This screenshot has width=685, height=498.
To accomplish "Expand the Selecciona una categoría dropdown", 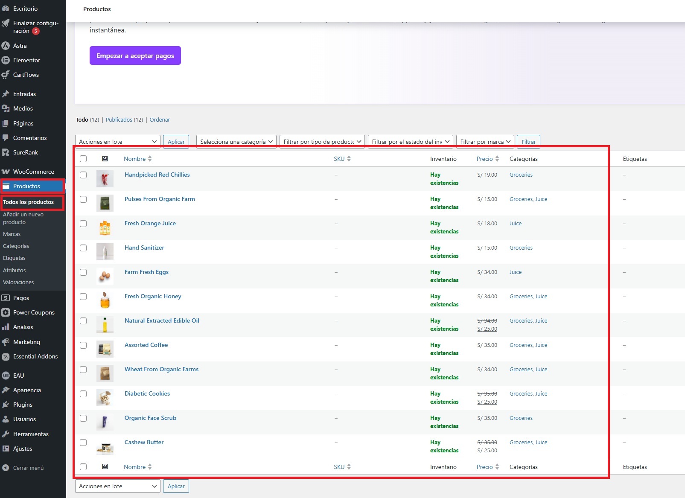I will coord(236,142).
